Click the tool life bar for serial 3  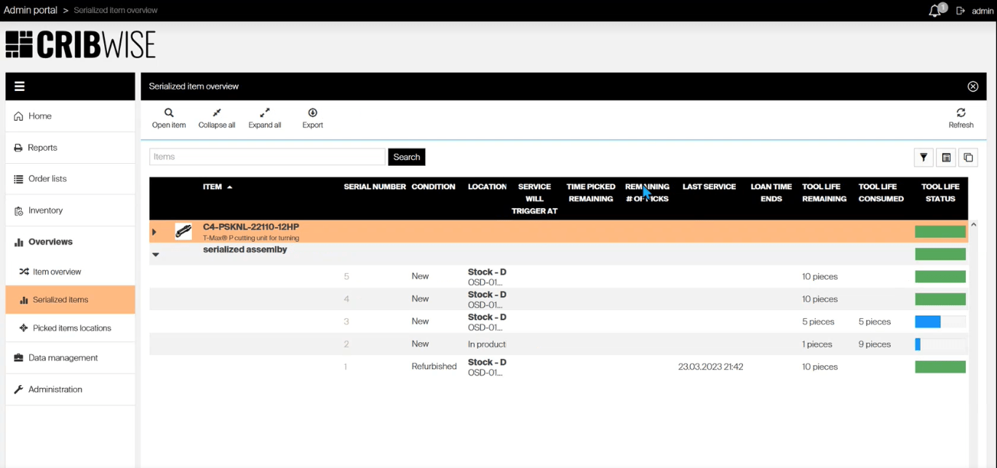click(940, 322)
